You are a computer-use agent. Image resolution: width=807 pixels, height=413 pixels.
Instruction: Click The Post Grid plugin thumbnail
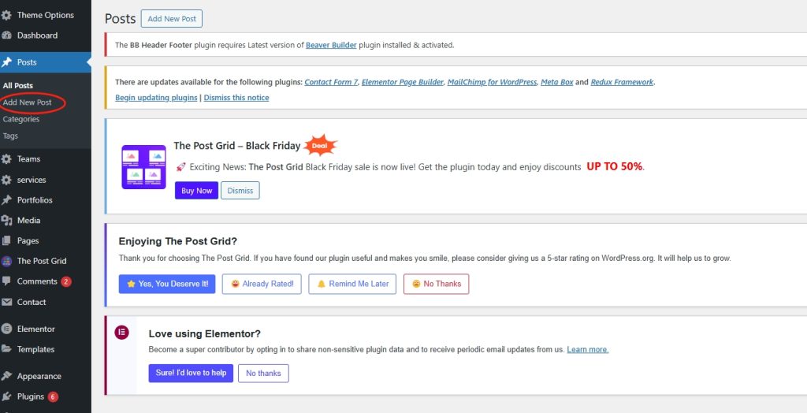[143, 167]
